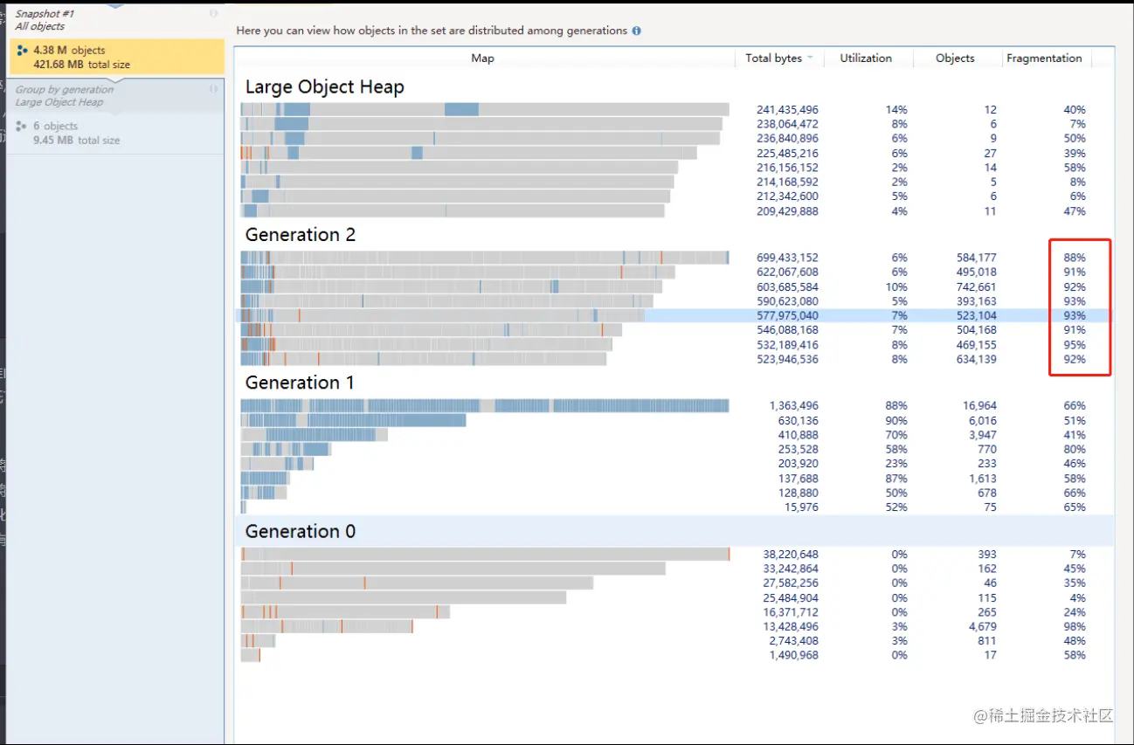Image resolution: width=1134 pixels, height=745 pixels.
Task: Toggle the Total bytes sort arrow
Action: point(810,58)
